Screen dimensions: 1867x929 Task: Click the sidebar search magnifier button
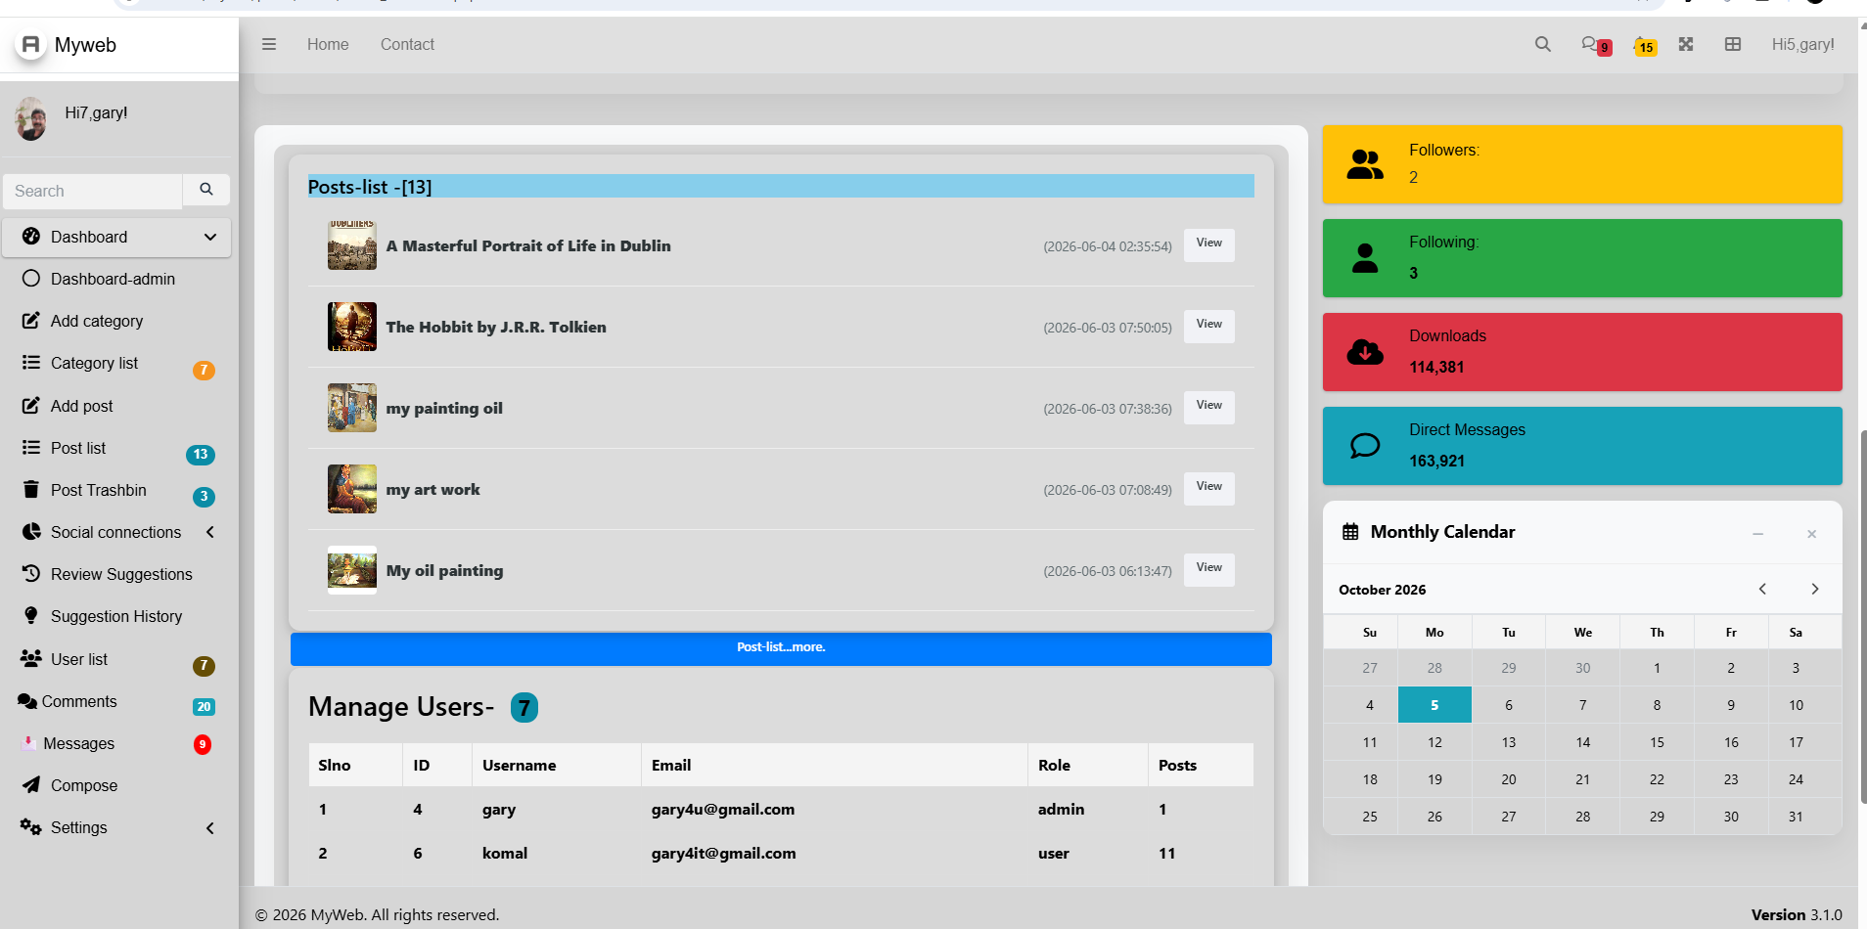[206, 190]
